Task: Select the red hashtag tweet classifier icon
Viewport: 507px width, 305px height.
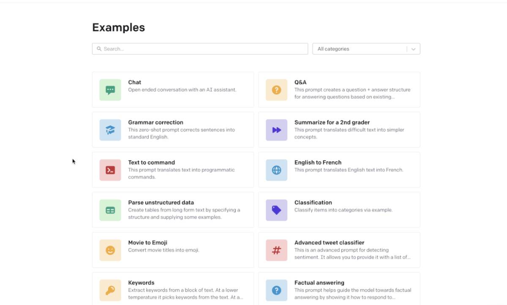Action: pos(276,250)
